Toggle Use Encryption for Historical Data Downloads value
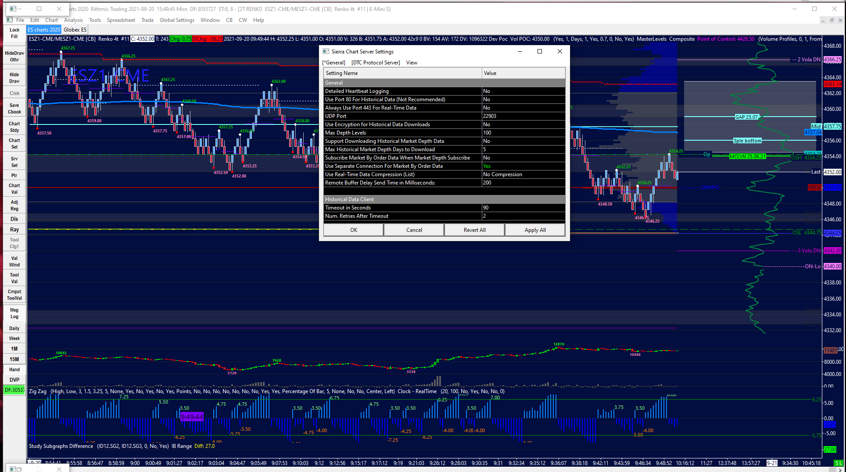This screenshot has width=846, height=472. (523, 124)
